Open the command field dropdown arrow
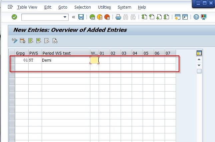The height and width of the screenshot is (142, 215). pos(65,17)
